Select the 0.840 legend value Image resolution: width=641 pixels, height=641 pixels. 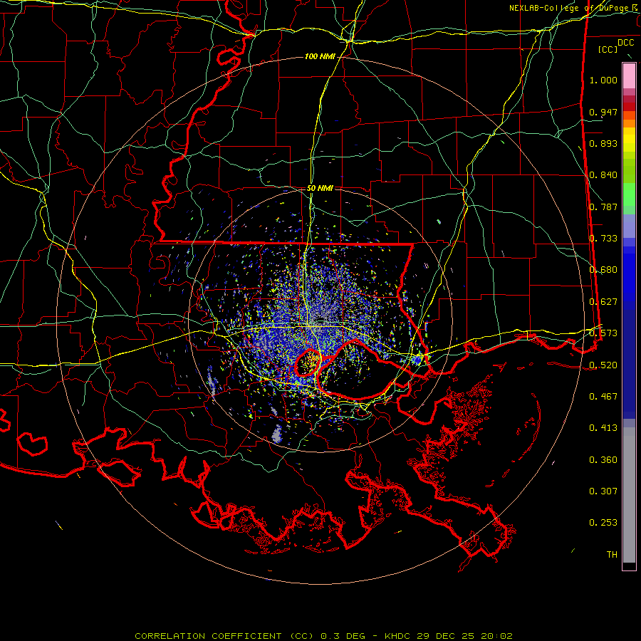coord(603,175)
